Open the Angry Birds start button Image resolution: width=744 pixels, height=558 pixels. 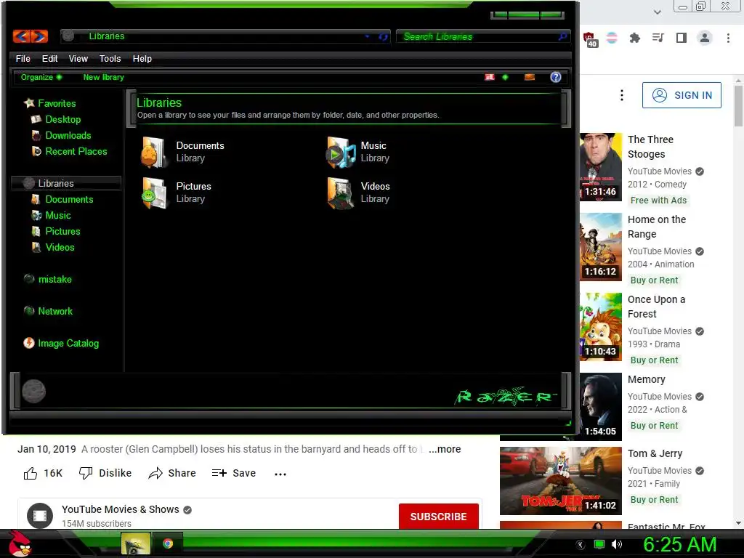(21, 543)
